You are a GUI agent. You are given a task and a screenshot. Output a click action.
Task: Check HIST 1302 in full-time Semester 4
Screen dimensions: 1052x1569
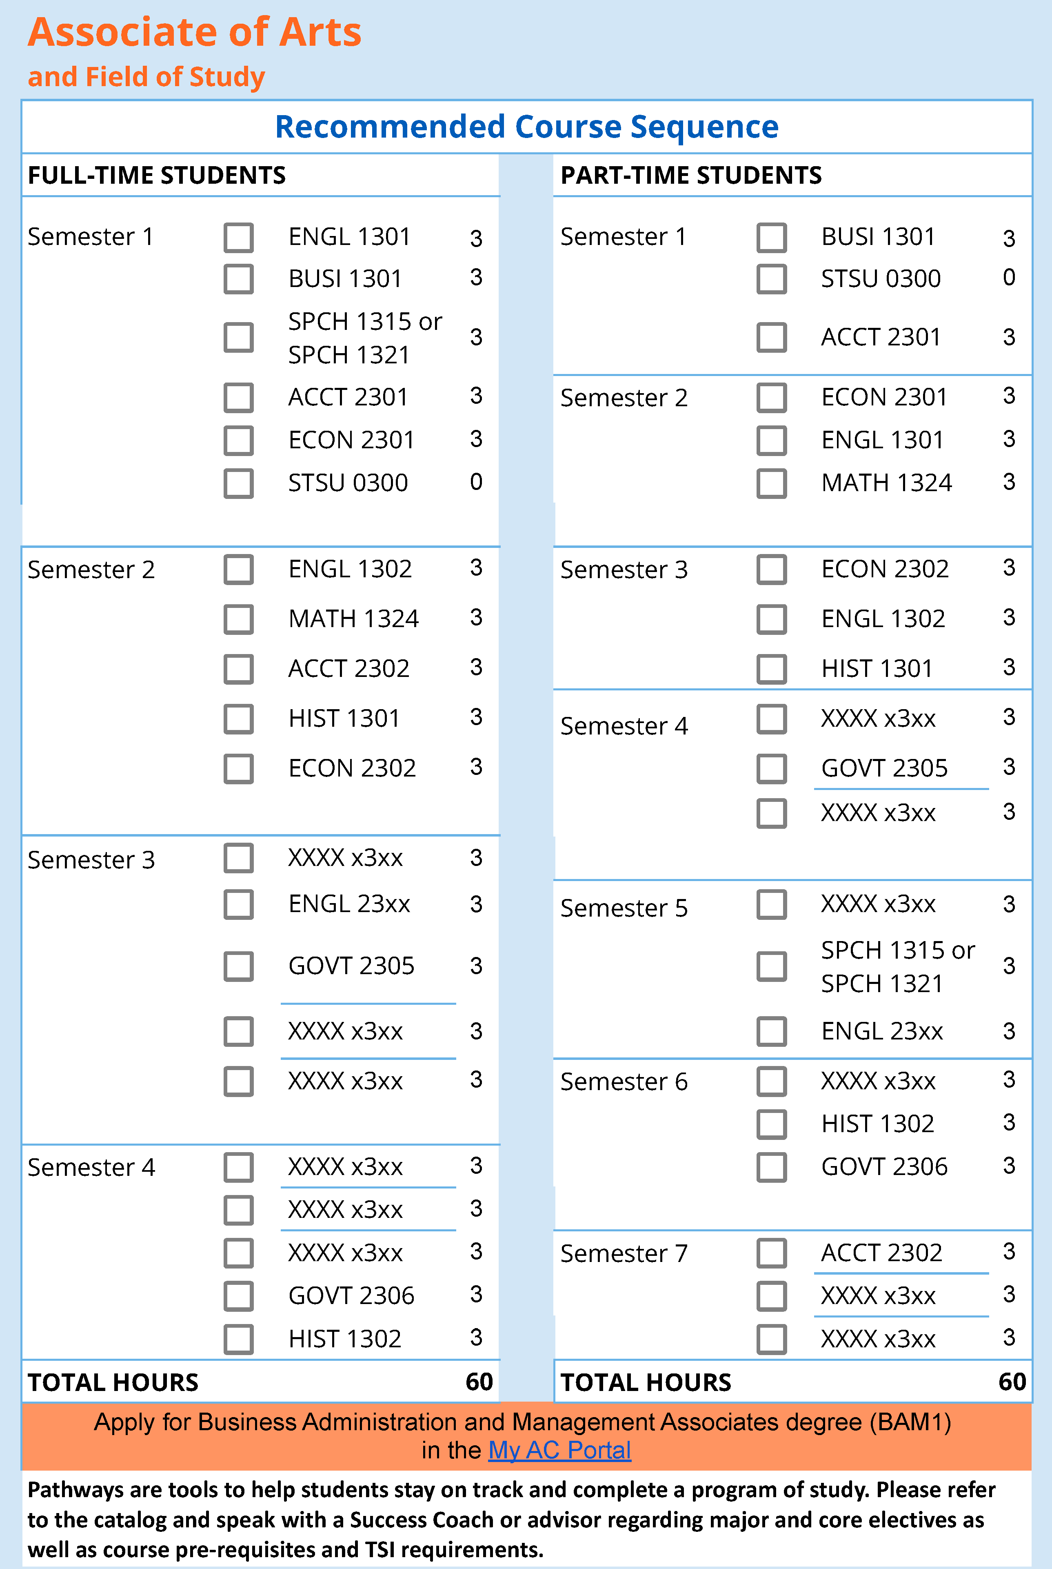238,1339
